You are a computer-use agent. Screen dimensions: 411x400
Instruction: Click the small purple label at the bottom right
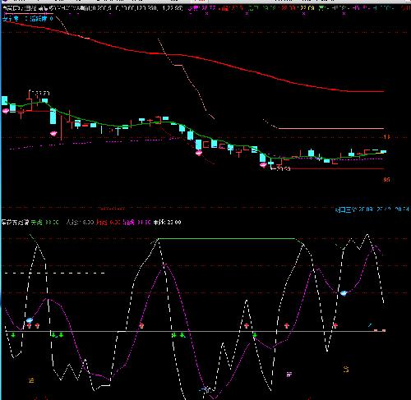tap(289, 375)
